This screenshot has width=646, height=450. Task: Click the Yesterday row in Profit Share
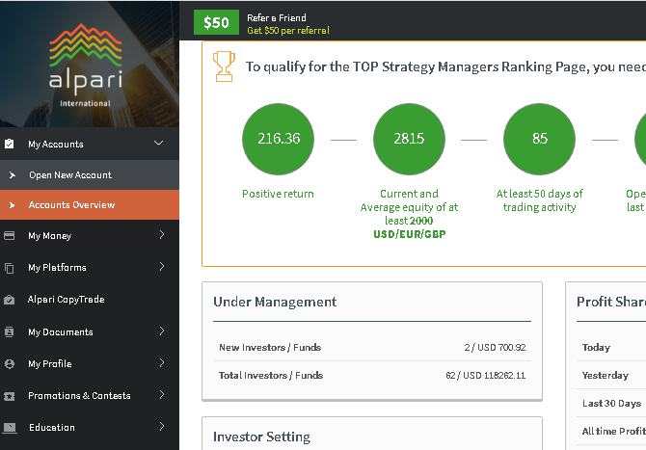coord(611,376)
